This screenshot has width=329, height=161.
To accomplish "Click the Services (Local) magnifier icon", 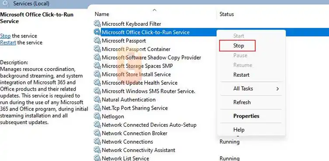I will (x=6, y=3).
